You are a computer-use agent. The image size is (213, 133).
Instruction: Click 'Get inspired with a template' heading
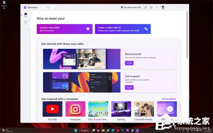(x=60, y=99)
